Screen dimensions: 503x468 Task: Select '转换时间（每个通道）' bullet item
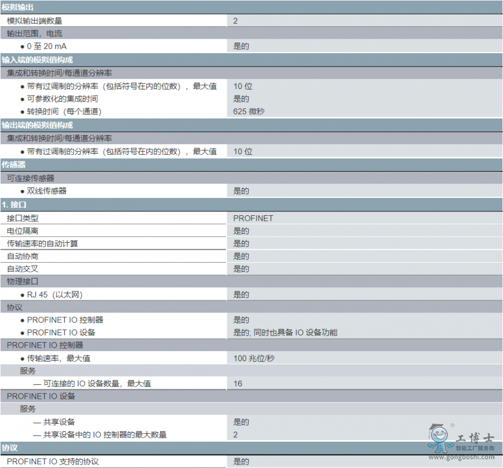pyautogui.click(x=64, y=111)
